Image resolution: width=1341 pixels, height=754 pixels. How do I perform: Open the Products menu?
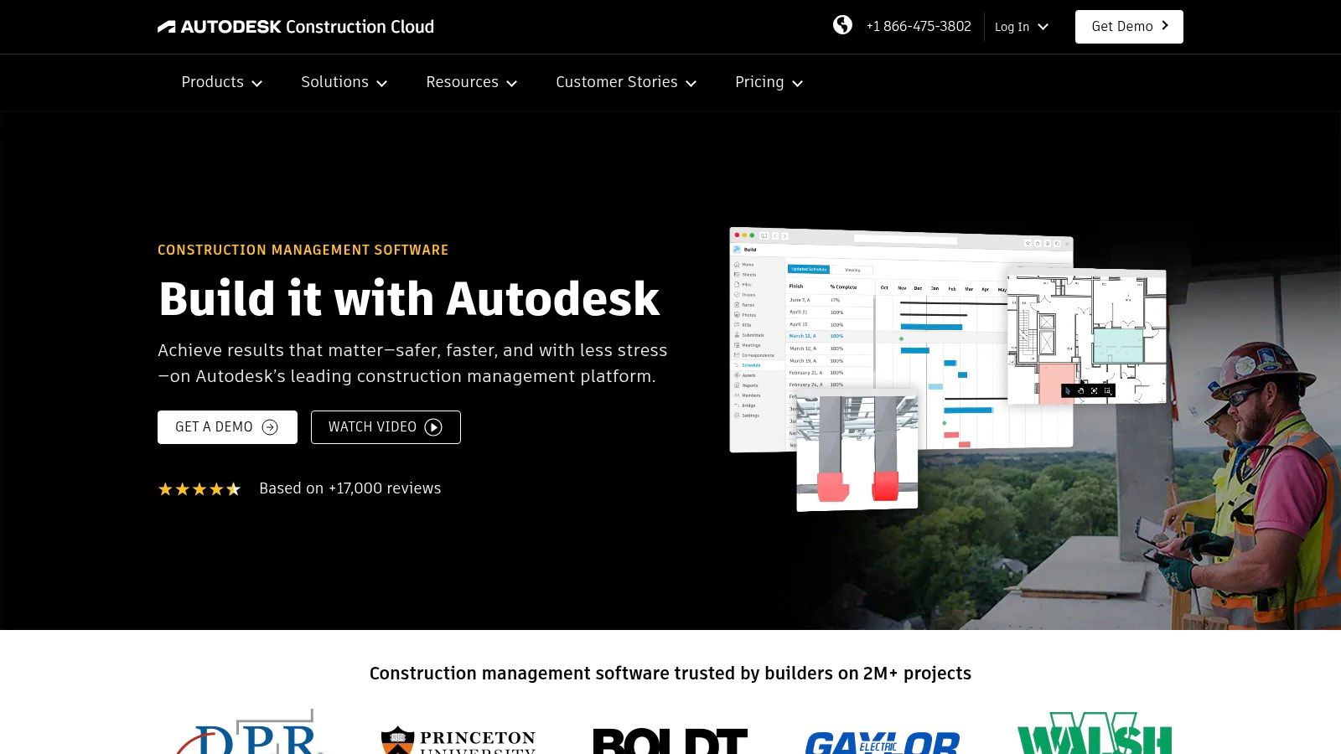(x=222, y=82)
